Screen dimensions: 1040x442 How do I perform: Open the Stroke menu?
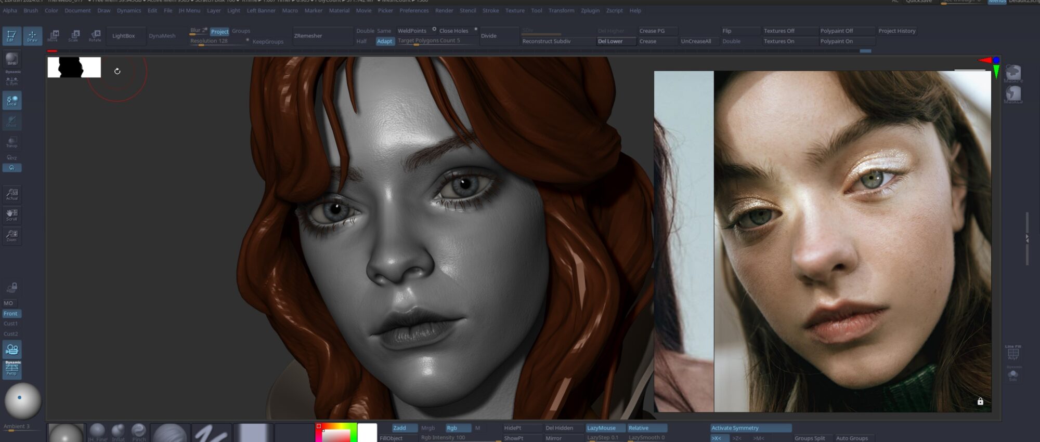click(490, 10)
